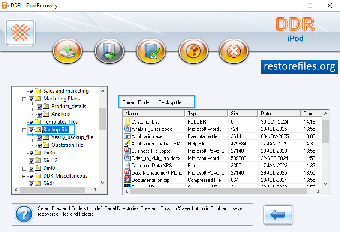The height and width of the screenshot is (232, 340).
Task: Click the Load/open folder toolbar button
Action: [x=109, y=51]
